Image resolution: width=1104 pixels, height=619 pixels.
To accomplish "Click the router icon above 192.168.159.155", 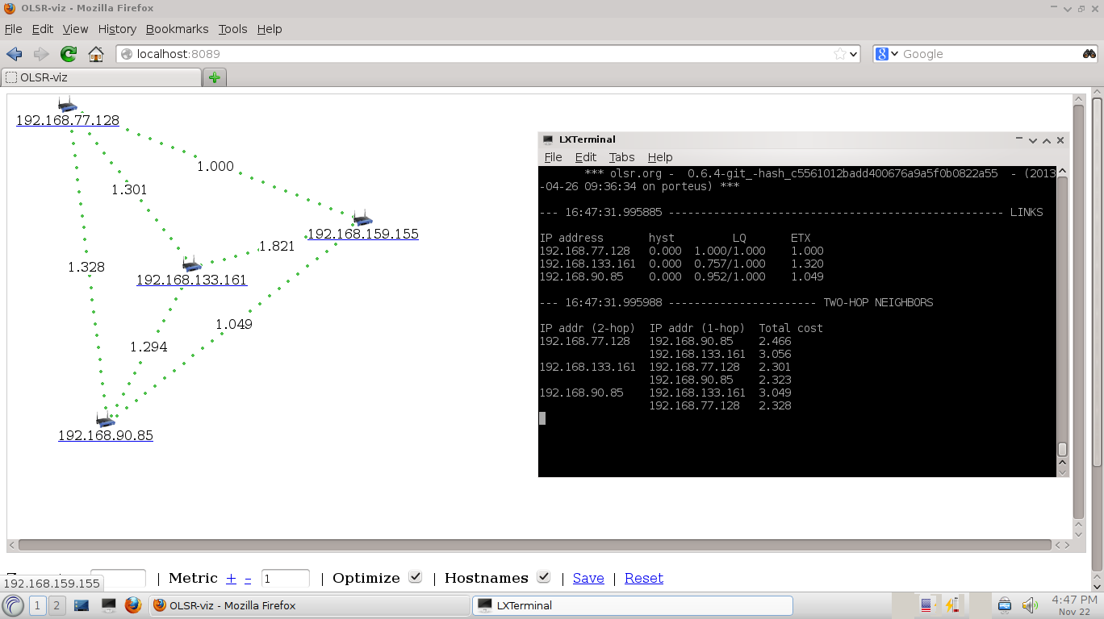I will (x=362, y=218).
